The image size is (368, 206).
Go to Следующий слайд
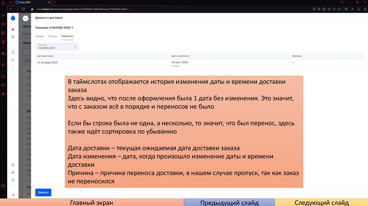[322, 202]
